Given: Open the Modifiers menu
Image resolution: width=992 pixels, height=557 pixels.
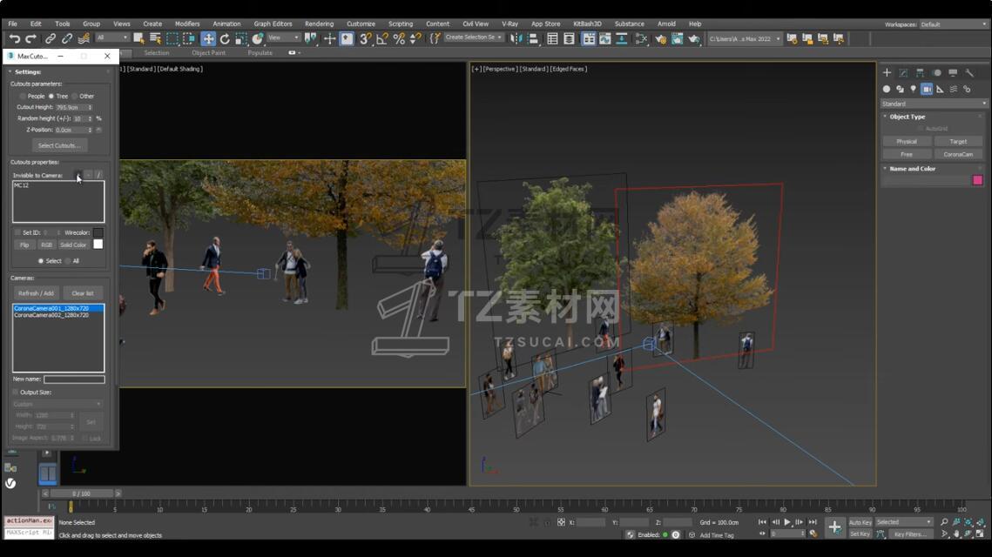Looking at the screenshot, I should (187, 24).
